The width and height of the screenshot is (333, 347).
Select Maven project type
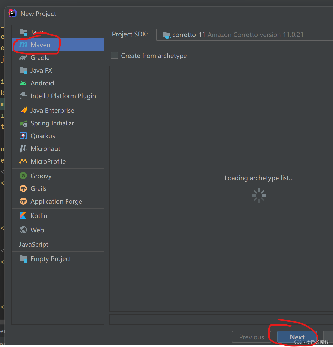click(x=58, y=45)
